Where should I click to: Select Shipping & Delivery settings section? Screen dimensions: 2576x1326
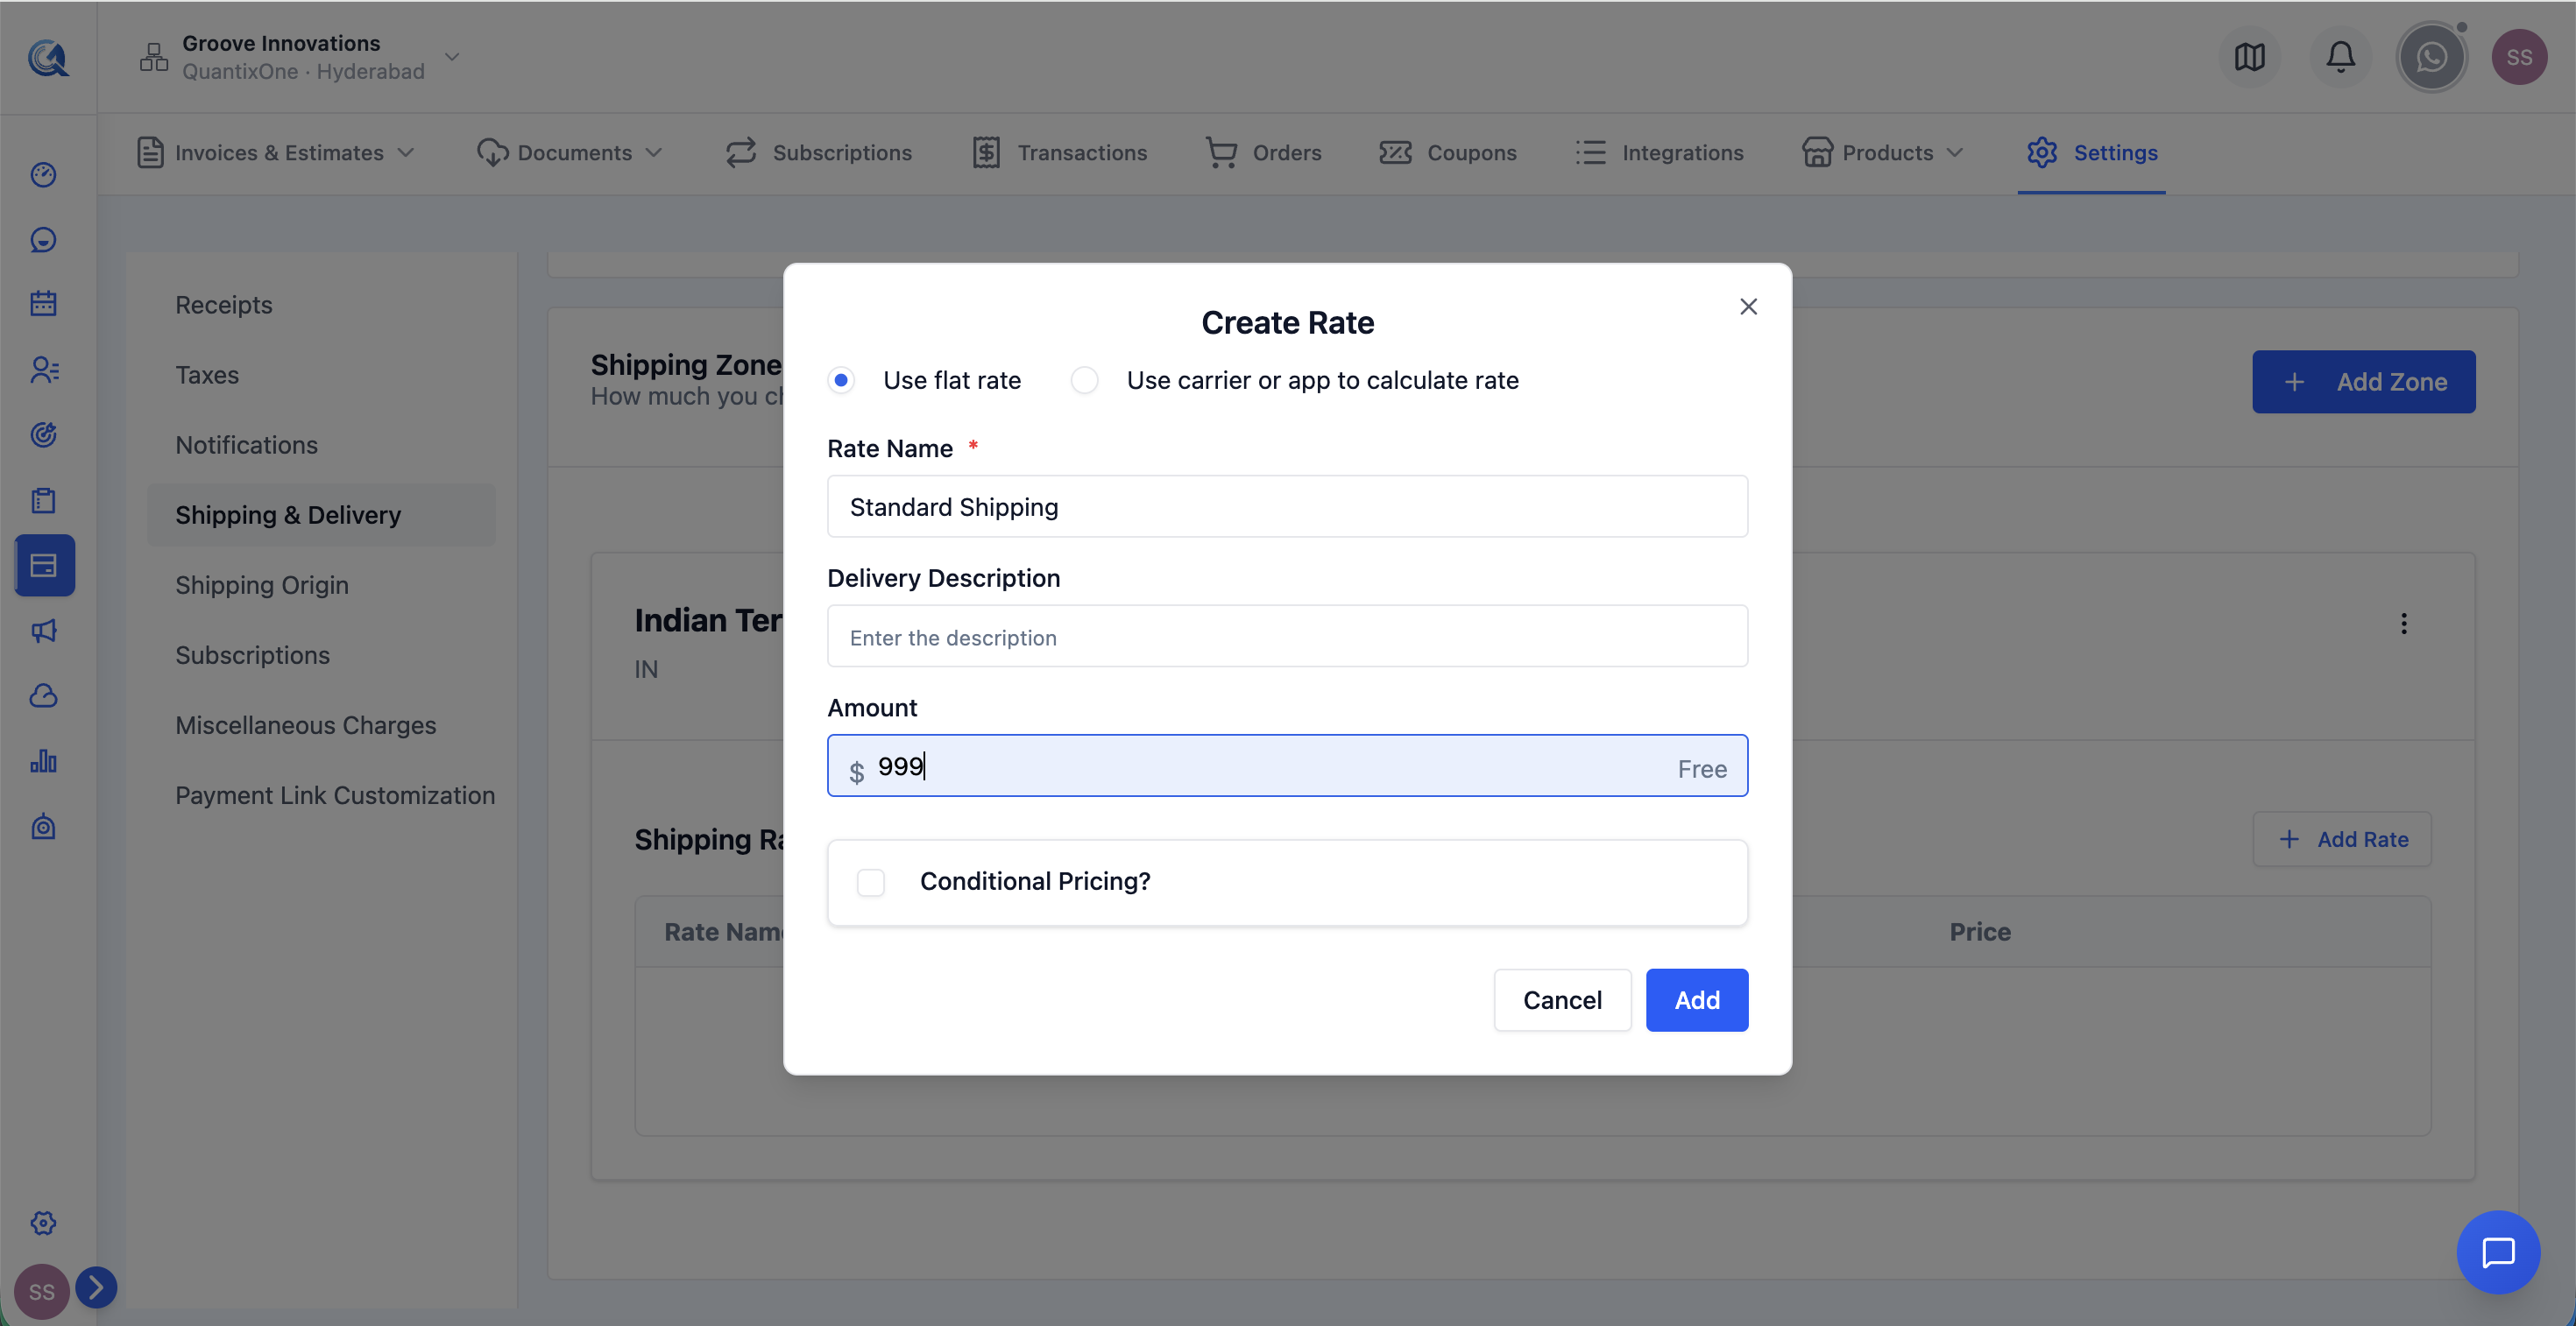pos(321,515)
